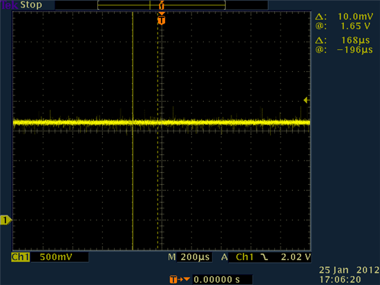This screenshot has width=380, height=285.
Task: Click the 10.0mV cursor delta readout
Action: point(355,17)
